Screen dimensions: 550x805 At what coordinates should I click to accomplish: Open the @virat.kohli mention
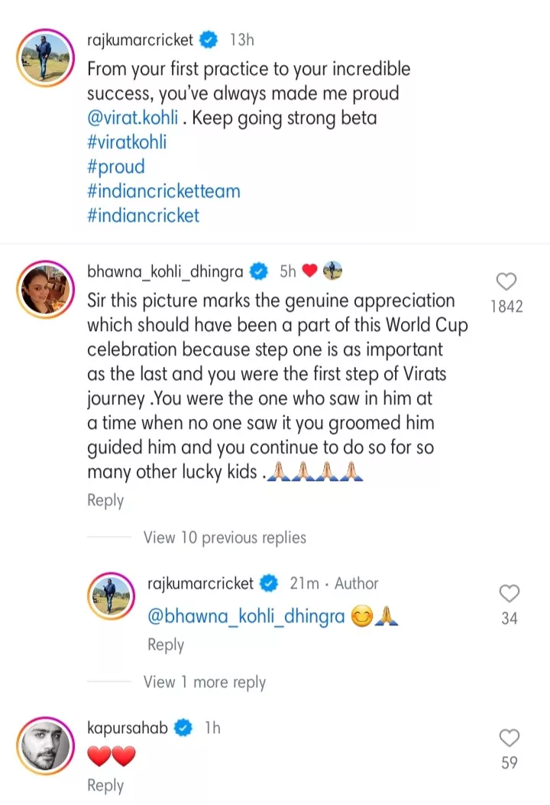[x=132, y=119]
